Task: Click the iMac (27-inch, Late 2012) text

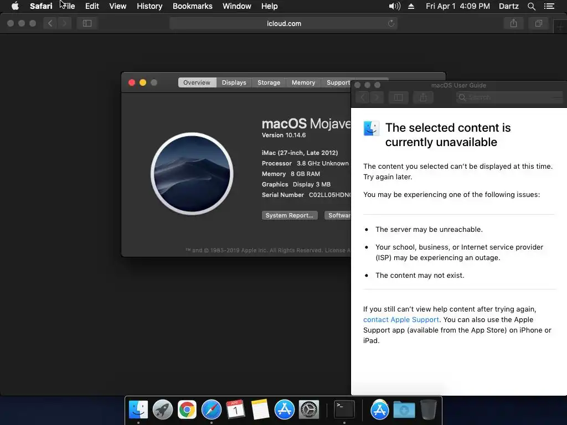Action: (x=300, y=153)
